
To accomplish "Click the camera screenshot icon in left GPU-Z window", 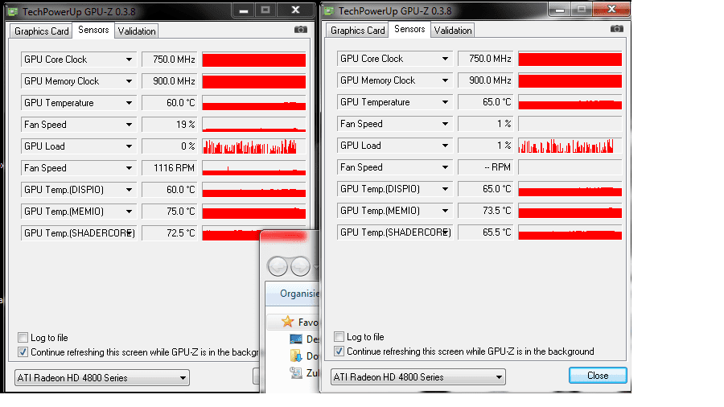I will coord(301,30).
